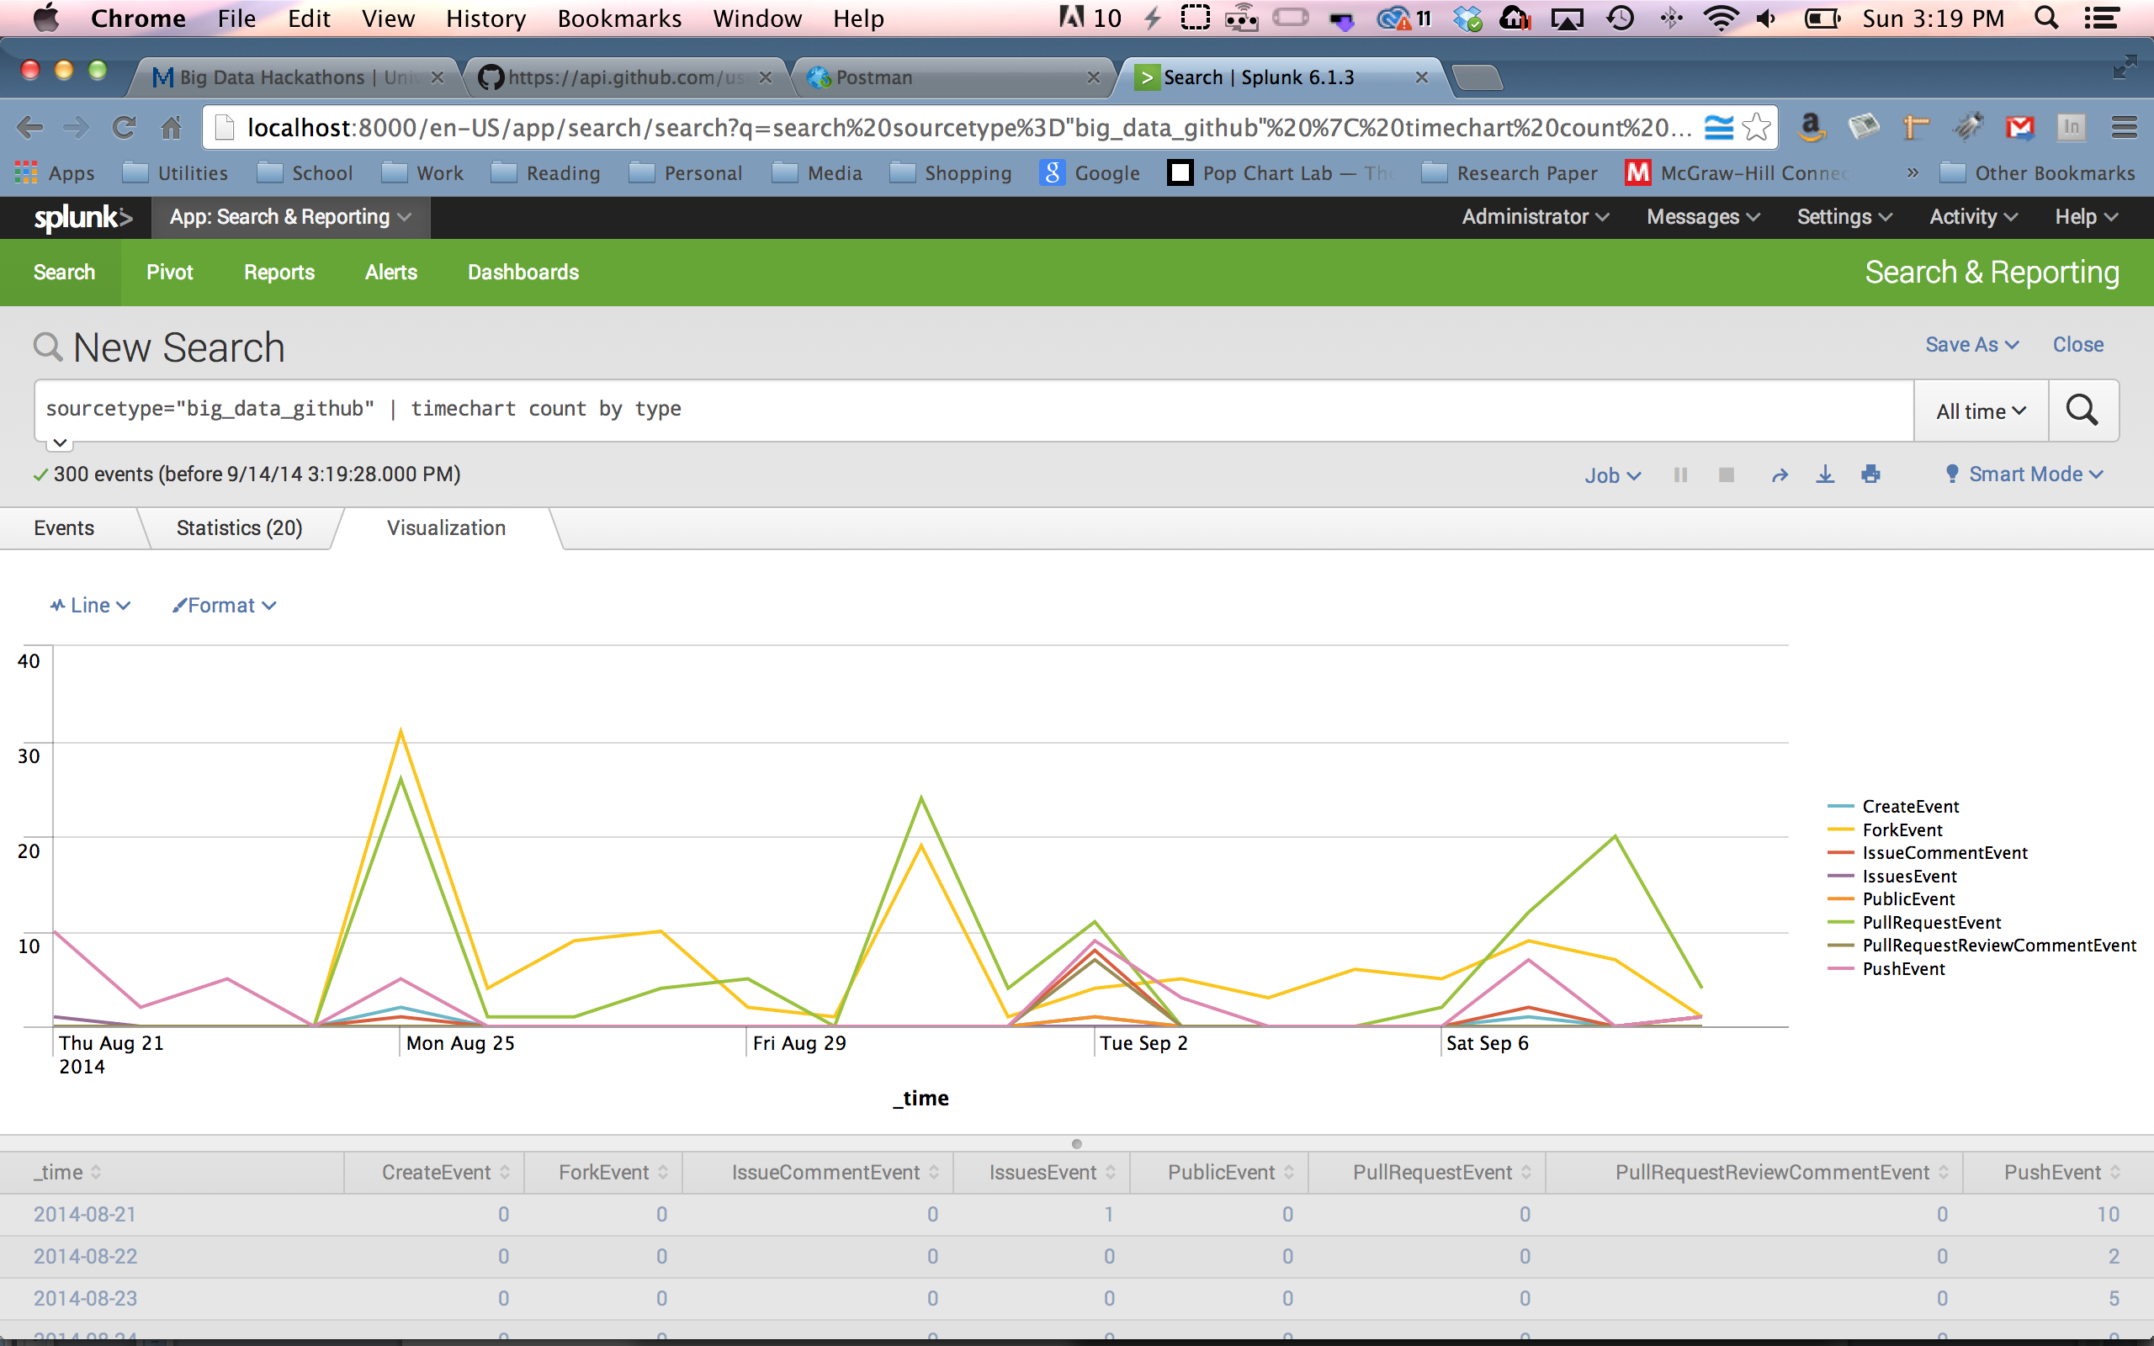Switch to the Statistics (20) tab
This screenshot has height=1346, width=2154.
pyautogui.click(x=240, y=528)
